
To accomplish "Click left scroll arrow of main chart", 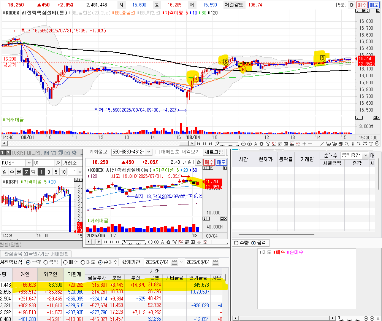I will [4, 143].
